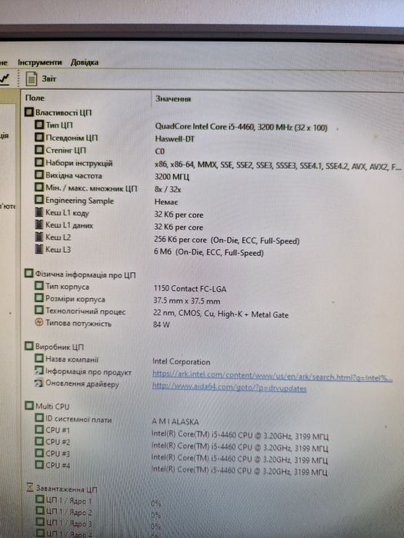
Task: Select the ID системної плати row
Action: pyautogui.click(x=117, y=420)
